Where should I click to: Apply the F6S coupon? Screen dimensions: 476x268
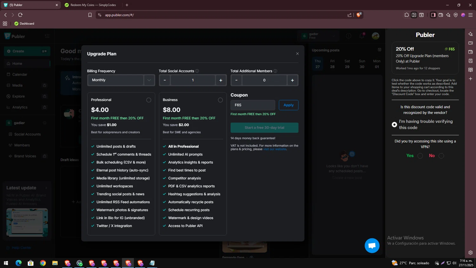(288, 105)
